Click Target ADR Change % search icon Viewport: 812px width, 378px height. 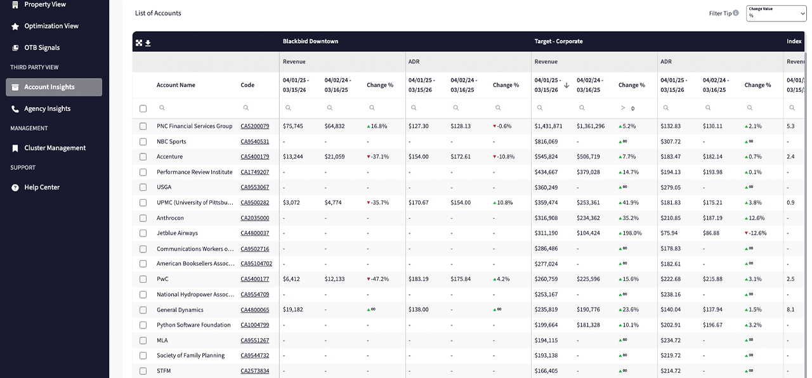point(750,108)
